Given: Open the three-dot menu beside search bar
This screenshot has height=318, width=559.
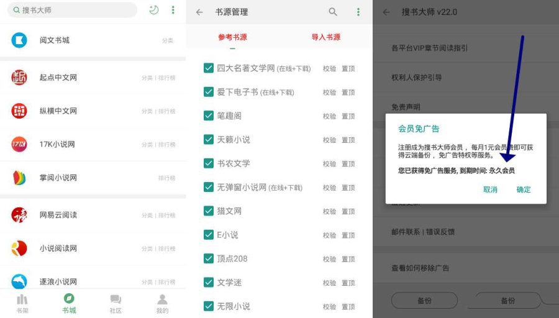Looking at the screenshot, I should pyautogui.click(x=173, y=10).
